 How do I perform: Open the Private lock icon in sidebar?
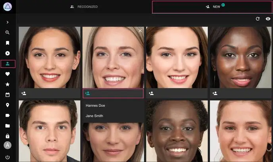[8, 136]
